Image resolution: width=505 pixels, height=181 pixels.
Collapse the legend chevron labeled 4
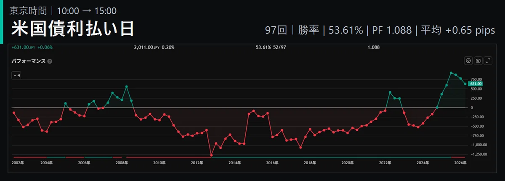click(x=16, y=75)
